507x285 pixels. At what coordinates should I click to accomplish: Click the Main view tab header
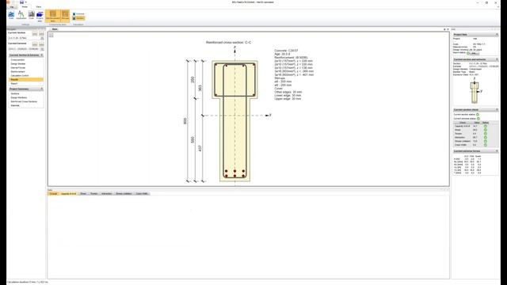55,29
